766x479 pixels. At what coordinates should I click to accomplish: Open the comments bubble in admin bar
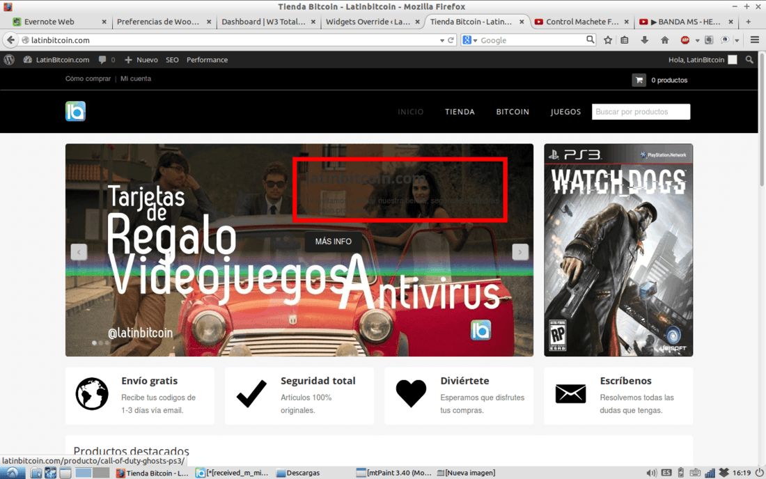point(107,60)
